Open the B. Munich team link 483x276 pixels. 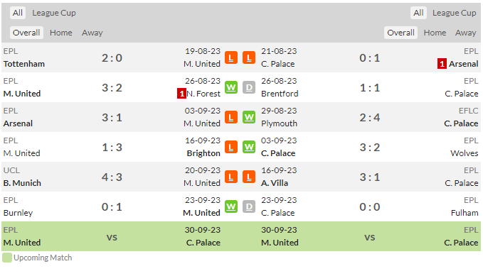point(22,183)
